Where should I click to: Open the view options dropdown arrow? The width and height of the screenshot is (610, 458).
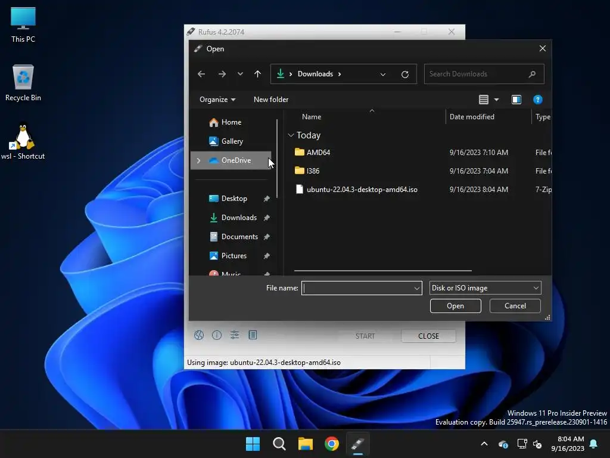pyautogui.click(x=496, y=100)
